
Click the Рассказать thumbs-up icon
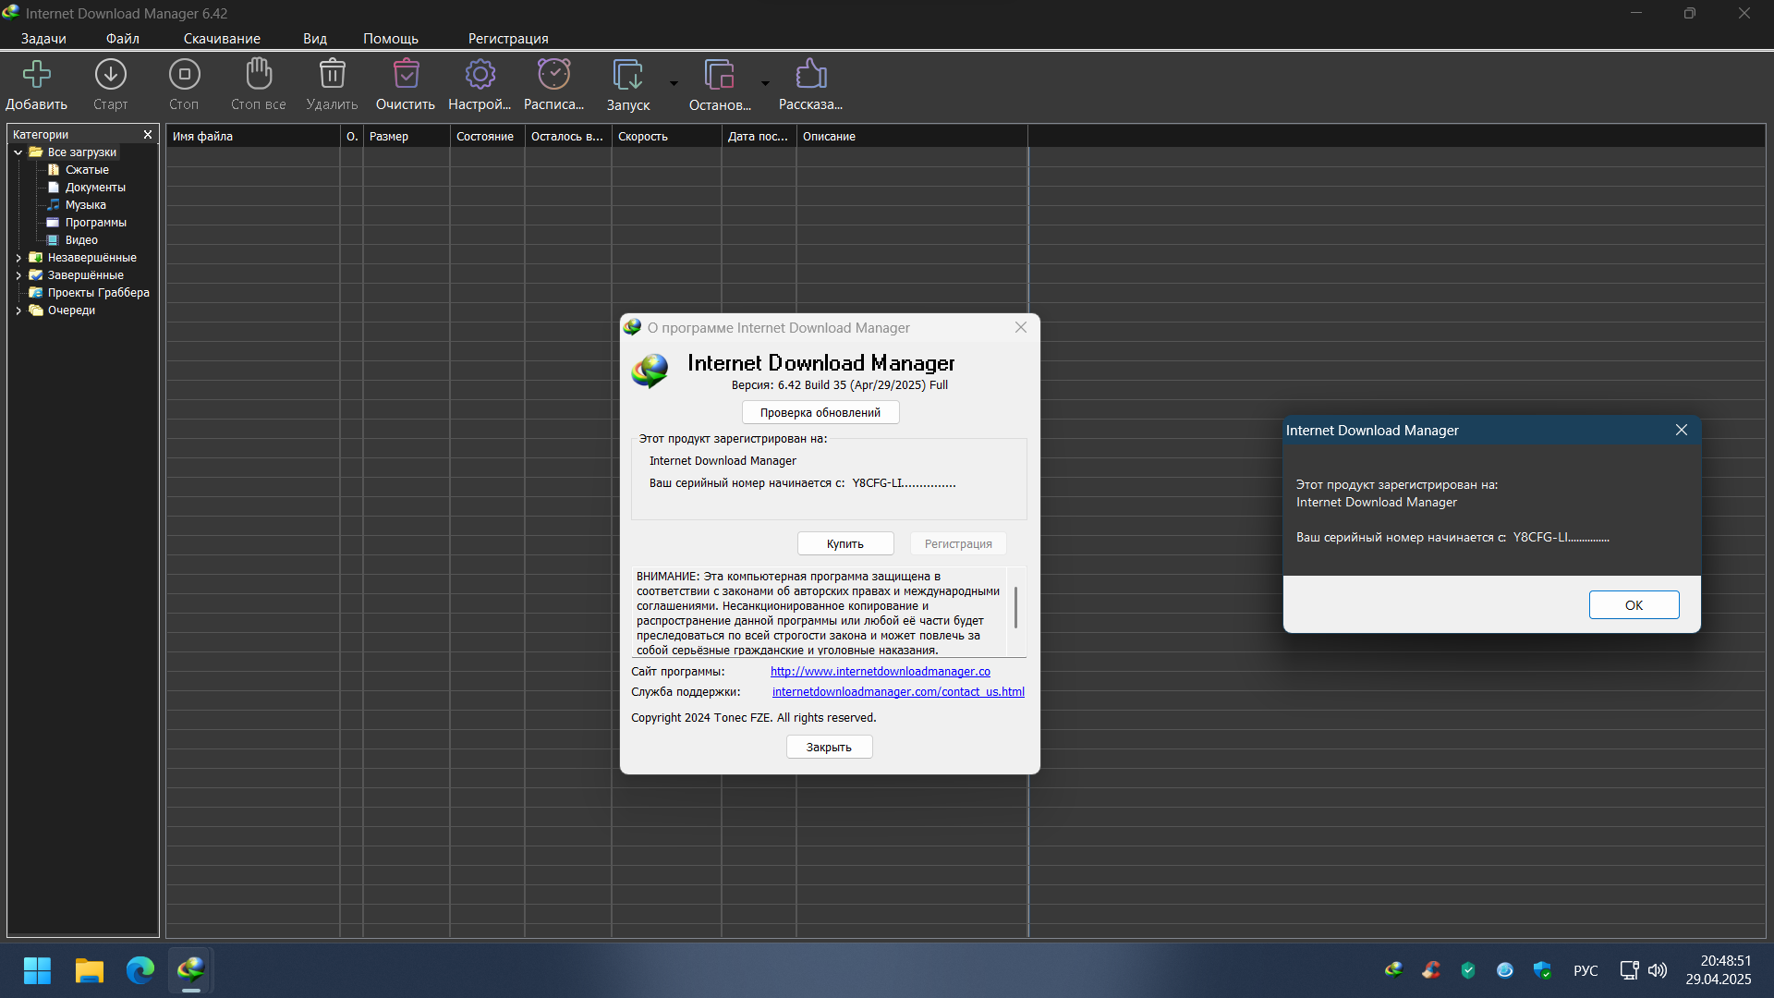[810, 74]
